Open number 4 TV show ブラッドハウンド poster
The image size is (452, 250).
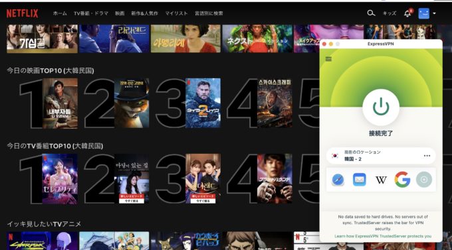pos(275,178)
